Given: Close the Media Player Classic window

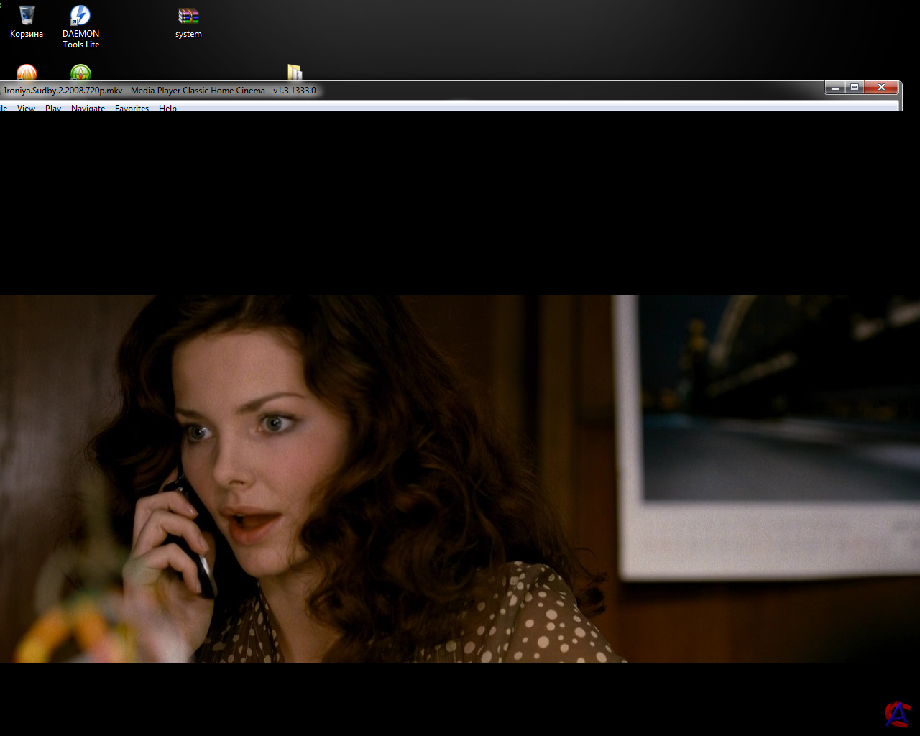Looking at the screenshot, I should click(881, 88).
